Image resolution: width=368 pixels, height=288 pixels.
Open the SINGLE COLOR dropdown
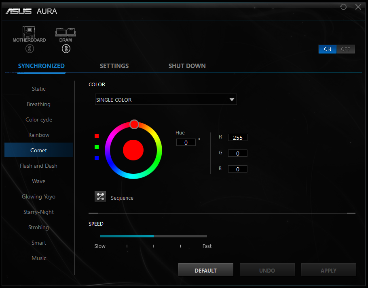166,100
